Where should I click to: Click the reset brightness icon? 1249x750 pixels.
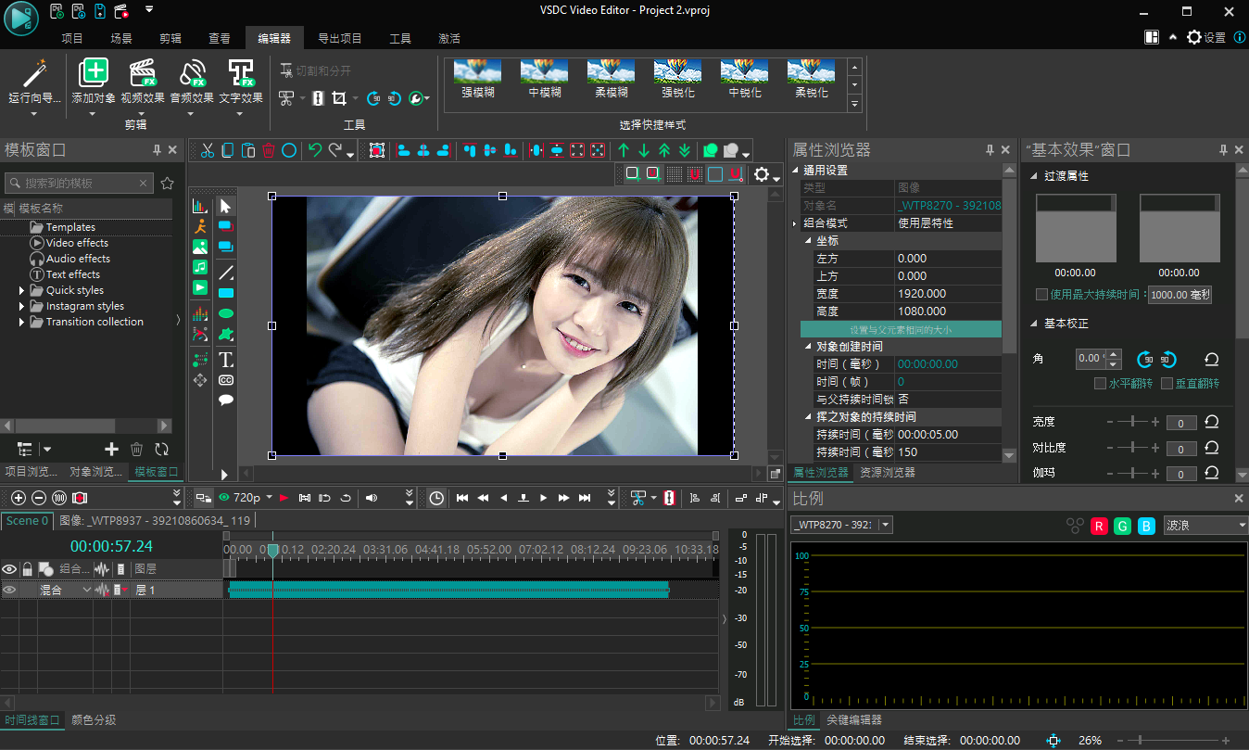(x=1211, y=423)
